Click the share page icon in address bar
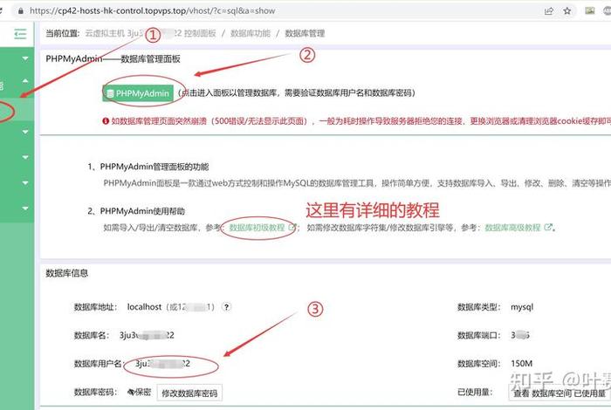 (x=549, y=10)
